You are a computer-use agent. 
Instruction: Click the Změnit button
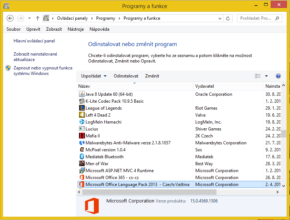coord(152,76)
